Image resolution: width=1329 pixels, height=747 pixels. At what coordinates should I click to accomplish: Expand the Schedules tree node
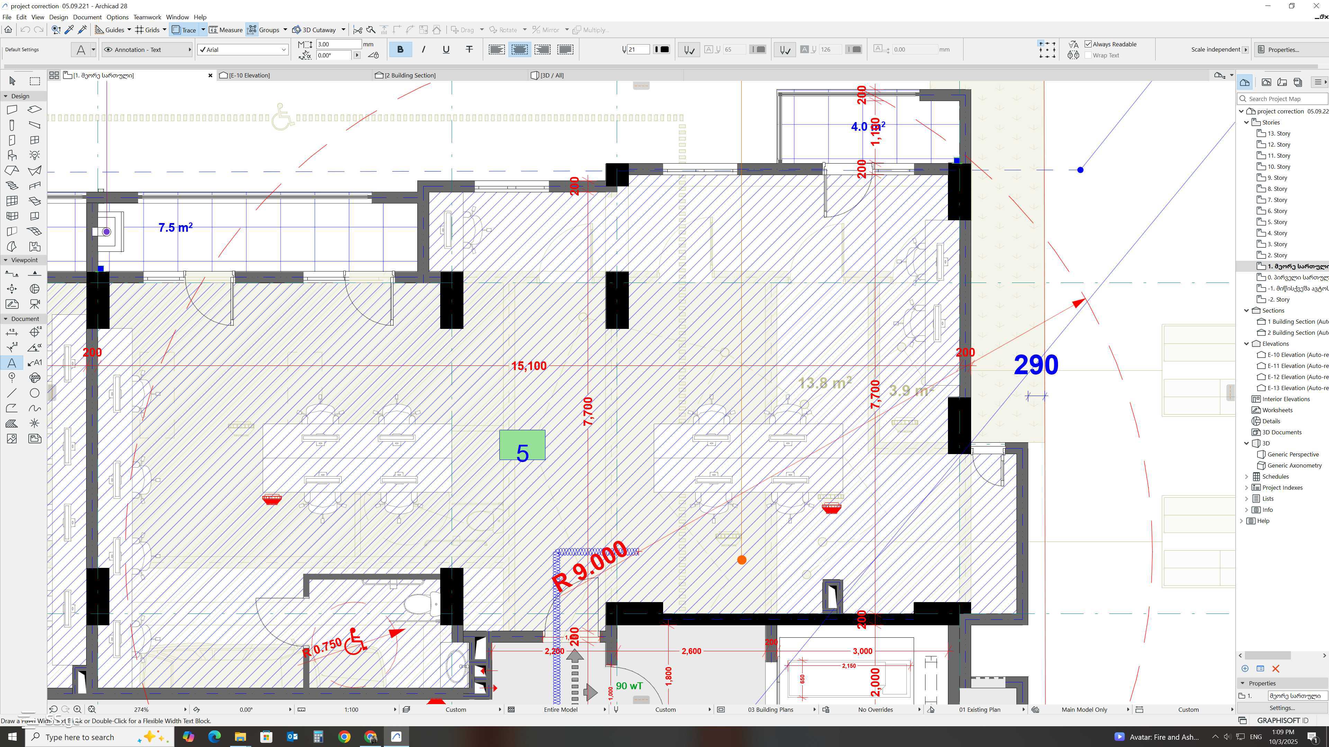[x=1246, y=477]
